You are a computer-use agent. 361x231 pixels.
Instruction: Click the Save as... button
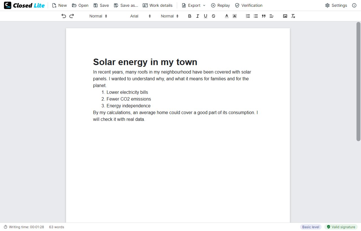coord(126,5)
